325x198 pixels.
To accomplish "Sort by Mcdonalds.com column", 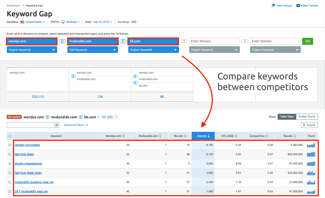I will (150, 136).
